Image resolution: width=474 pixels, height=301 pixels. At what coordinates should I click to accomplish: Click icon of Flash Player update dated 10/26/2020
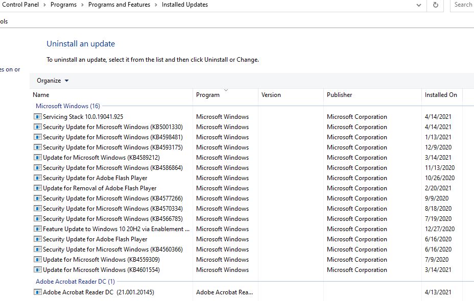pyautogui.click(x=37, y=178)
